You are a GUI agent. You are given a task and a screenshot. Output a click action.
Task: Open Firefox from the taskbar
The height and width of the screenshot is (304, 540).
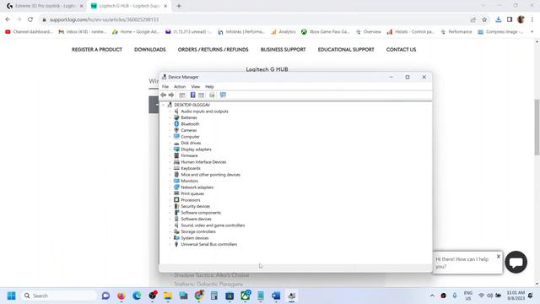(x=121, y=296)
